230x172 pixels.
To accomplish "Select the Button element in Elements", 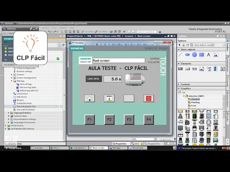I will [x=187, y=69].
